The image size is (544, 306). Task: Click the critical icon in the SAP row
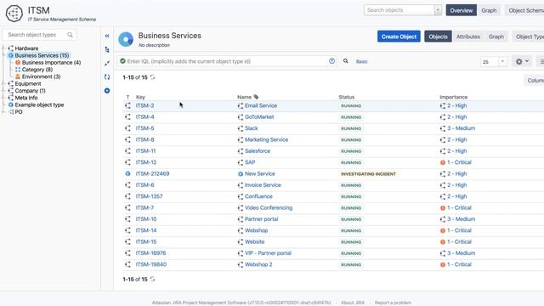pos(443,162)
